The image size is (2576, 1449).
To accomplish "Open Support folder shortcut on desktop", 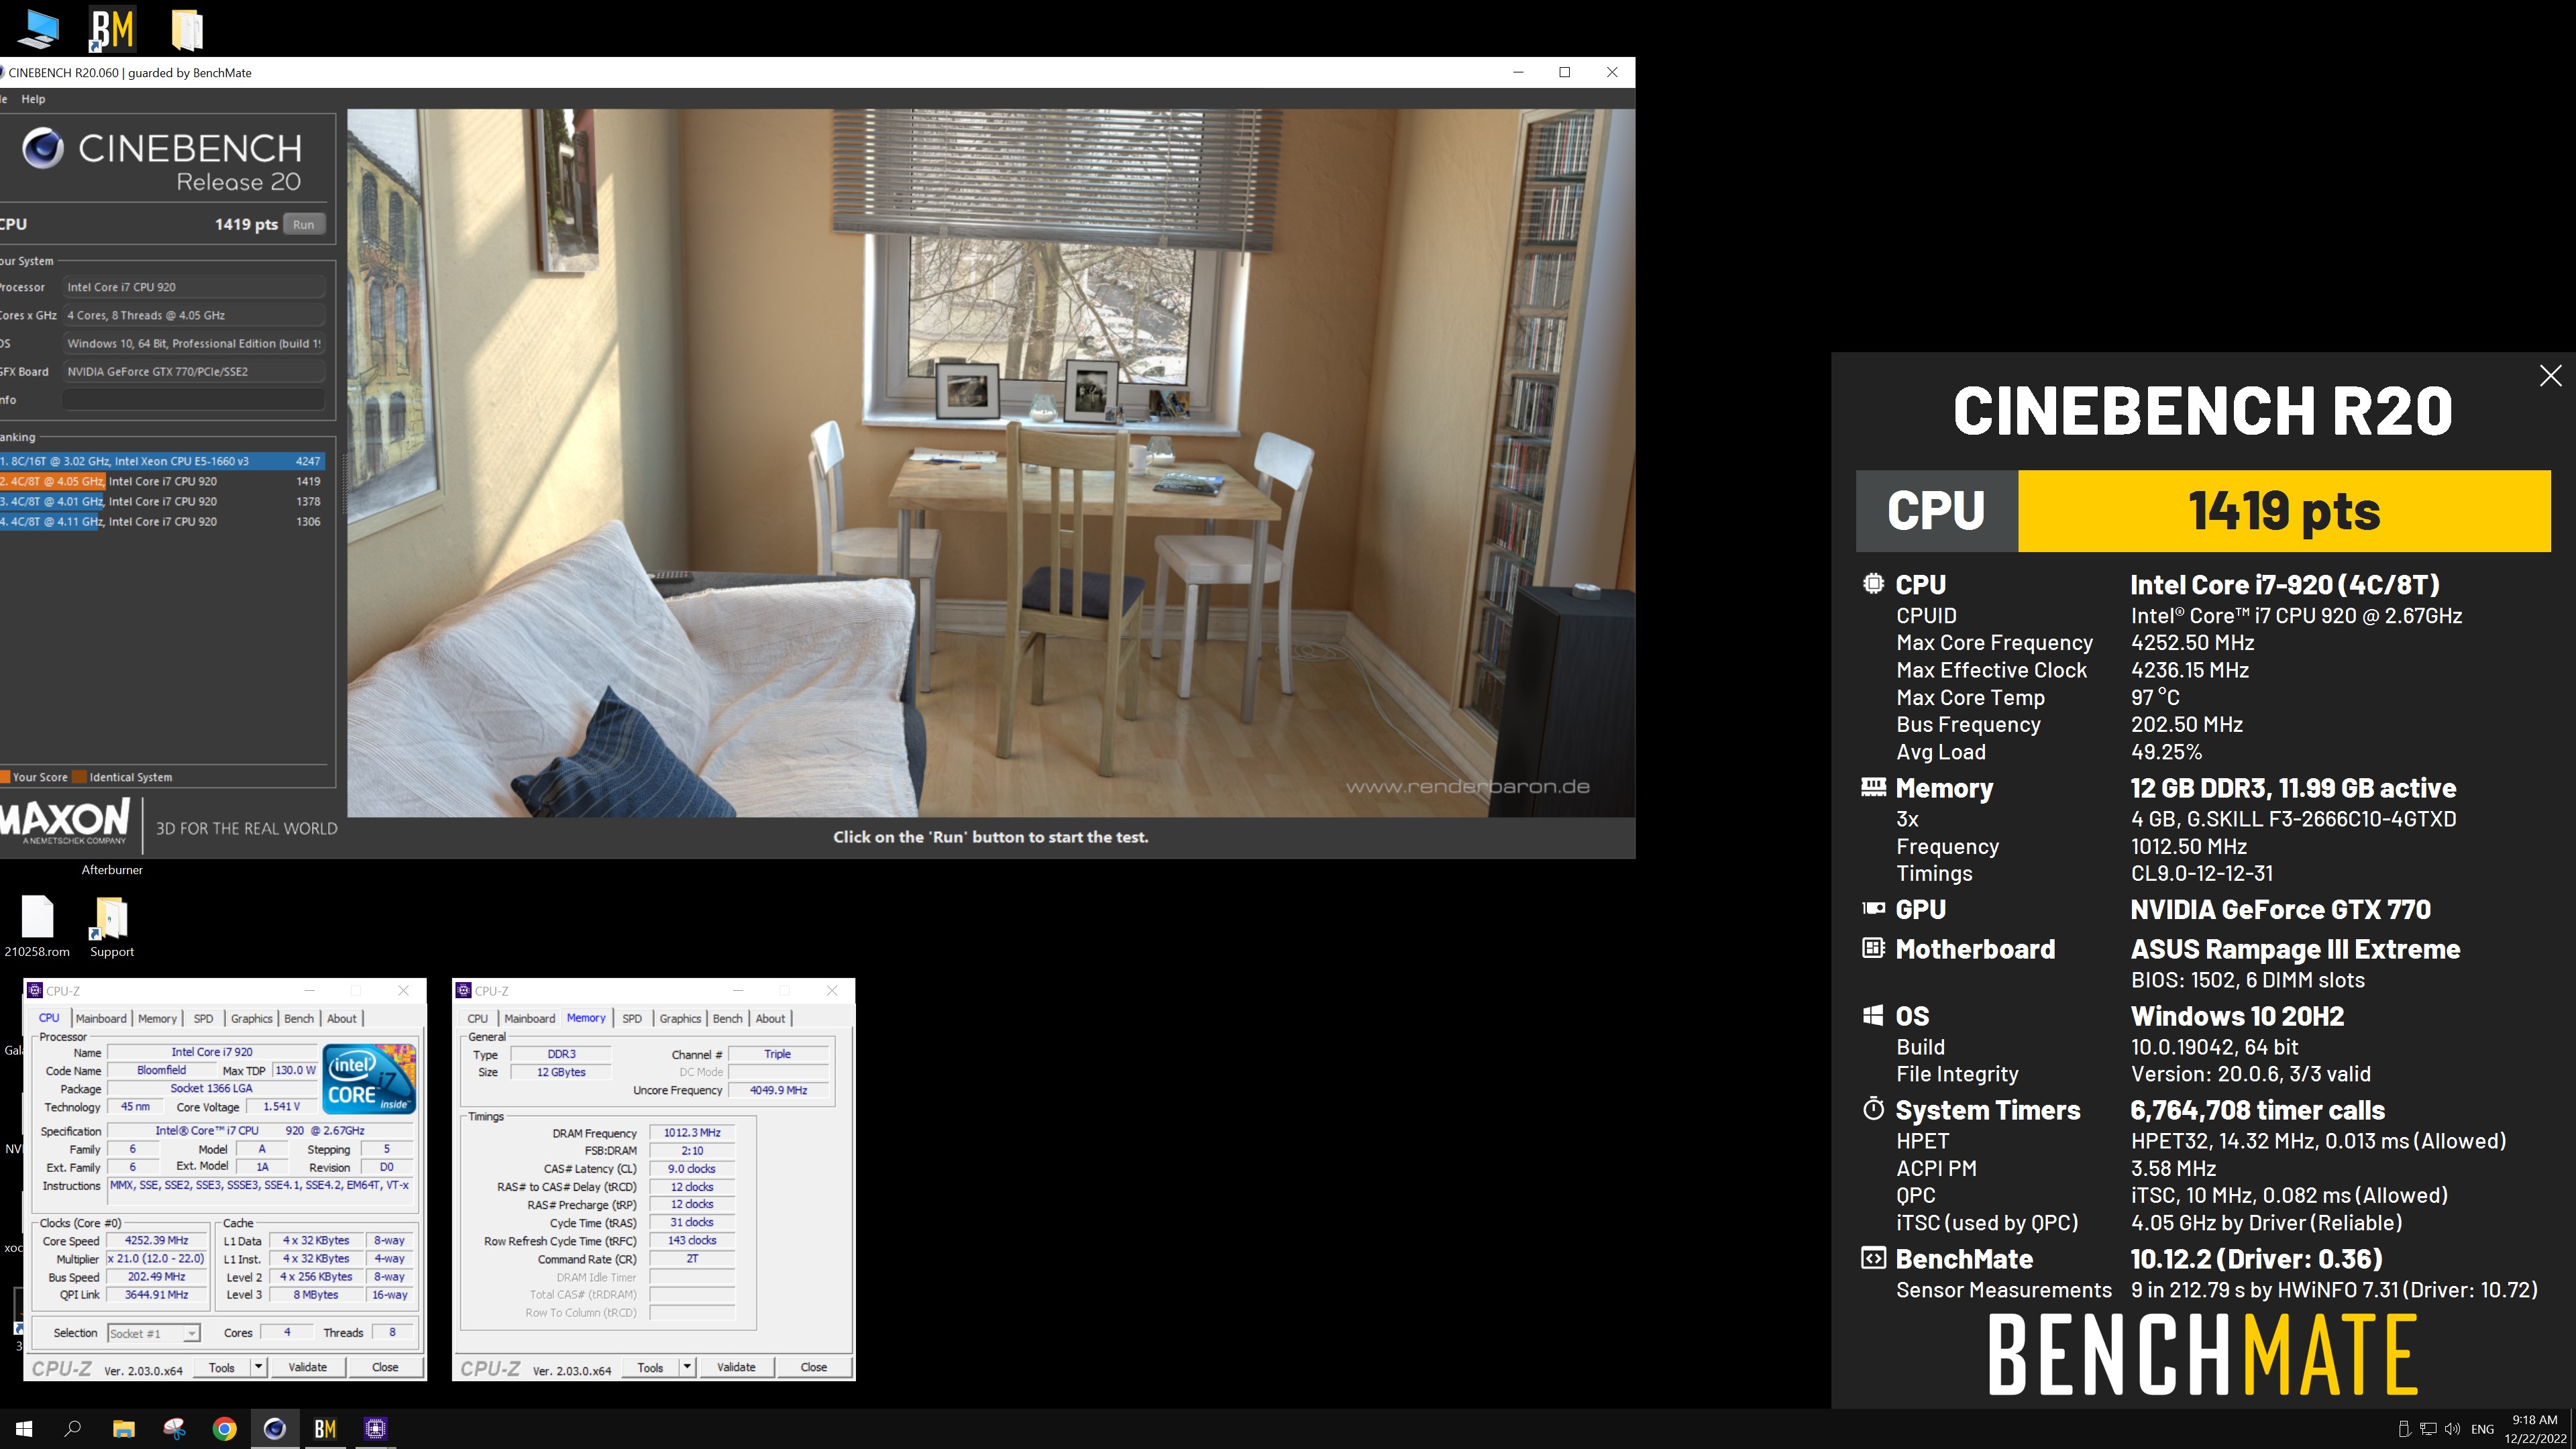I will pyautogui.click(x=111, y=926).
